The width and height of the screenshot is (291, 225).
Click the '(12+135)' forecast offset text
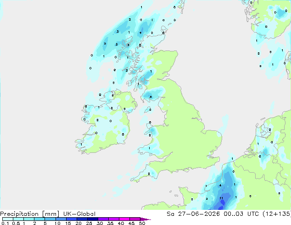(277, 214)
